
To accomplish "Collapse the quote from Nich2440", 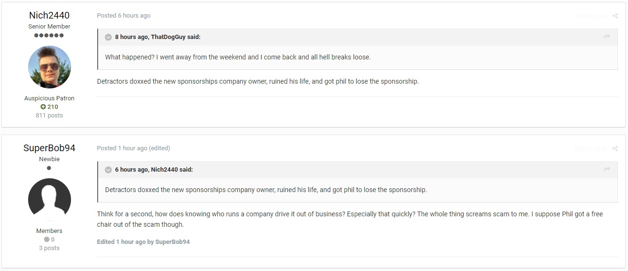I will pyautogui.click(x=108, y=170).
